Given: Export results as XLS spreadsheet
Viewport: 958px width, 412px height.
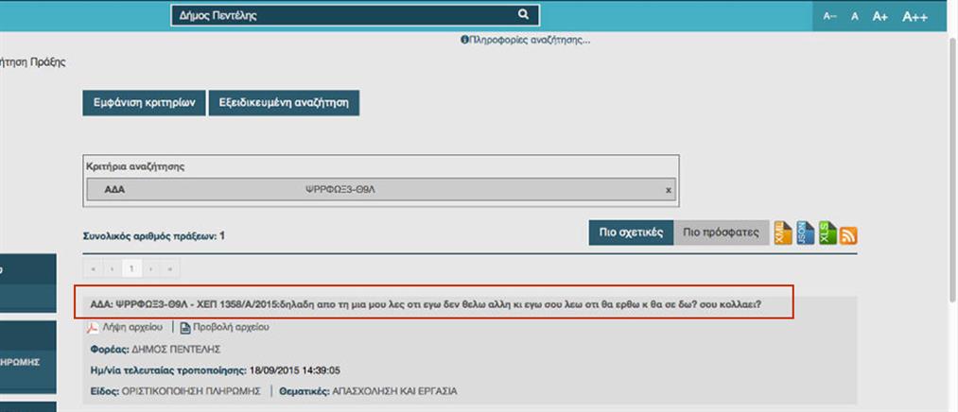Looking at the screenshot, I should 827,233.
